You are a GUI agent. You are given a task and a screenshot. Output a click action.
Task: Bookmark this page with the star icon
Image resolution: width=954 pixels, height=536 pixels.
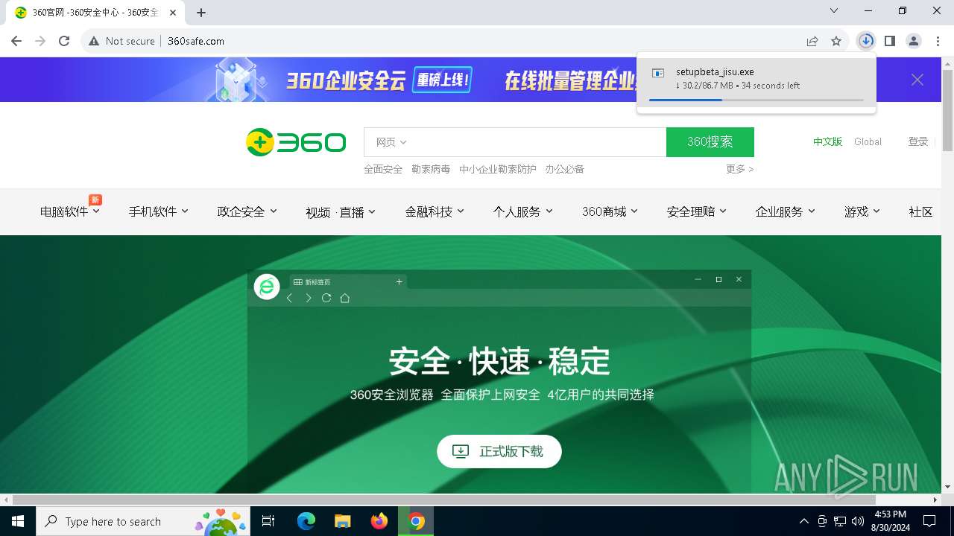[836, 41]
